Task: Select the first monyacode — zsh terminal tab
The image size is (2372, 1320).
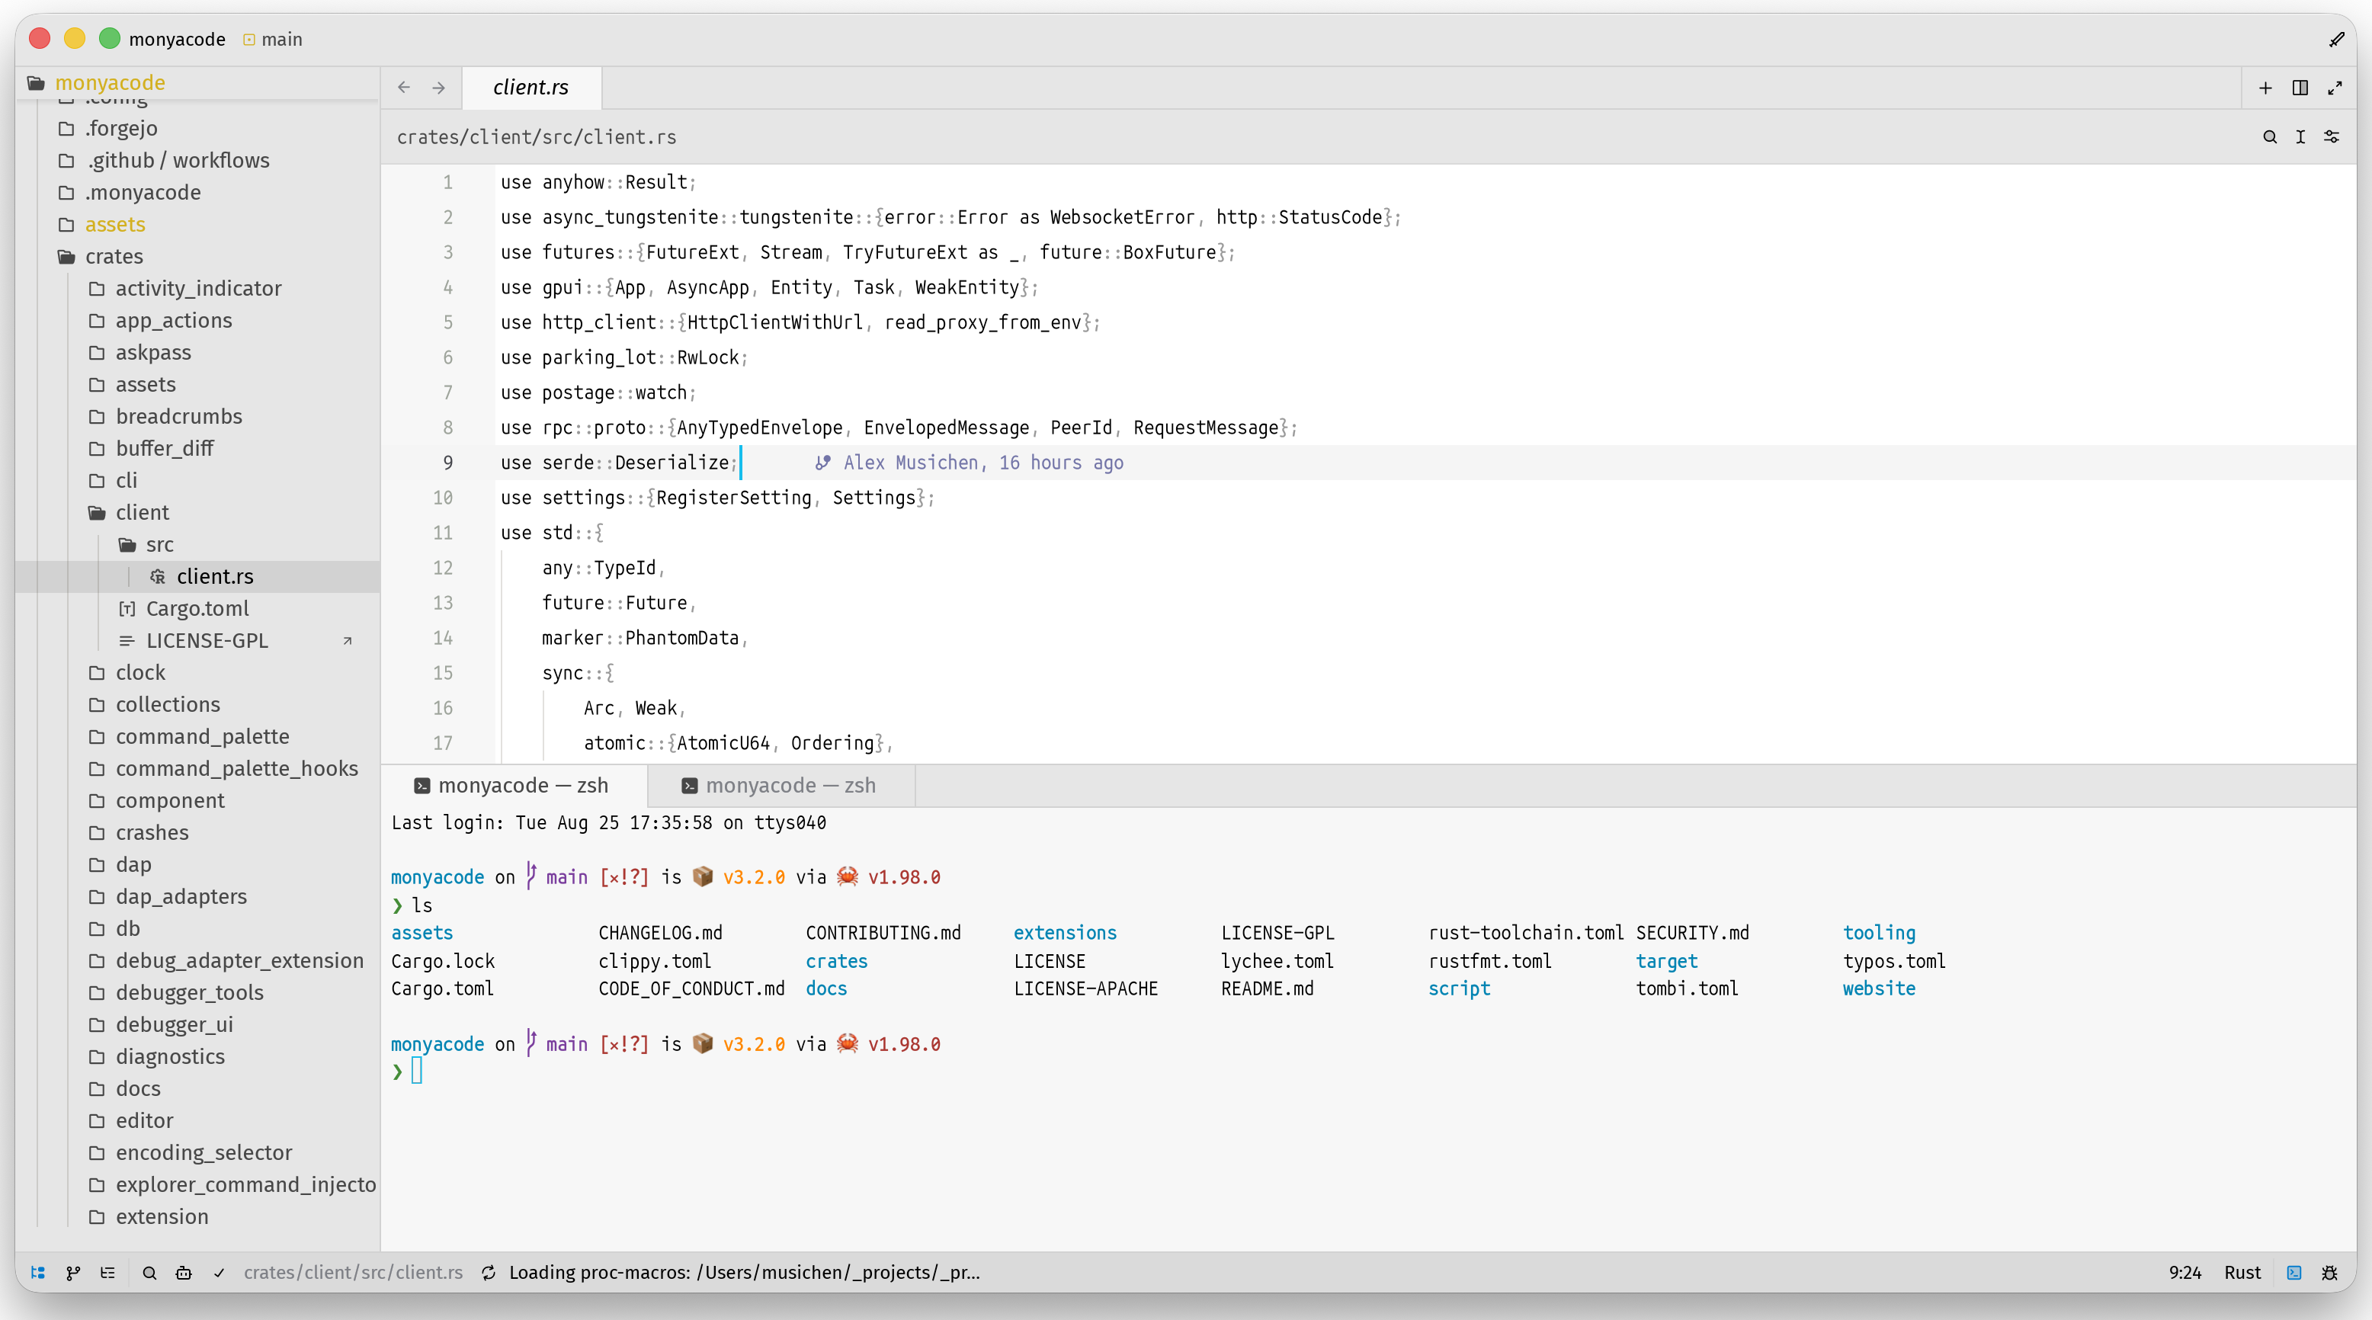Action: coord(513,785)
